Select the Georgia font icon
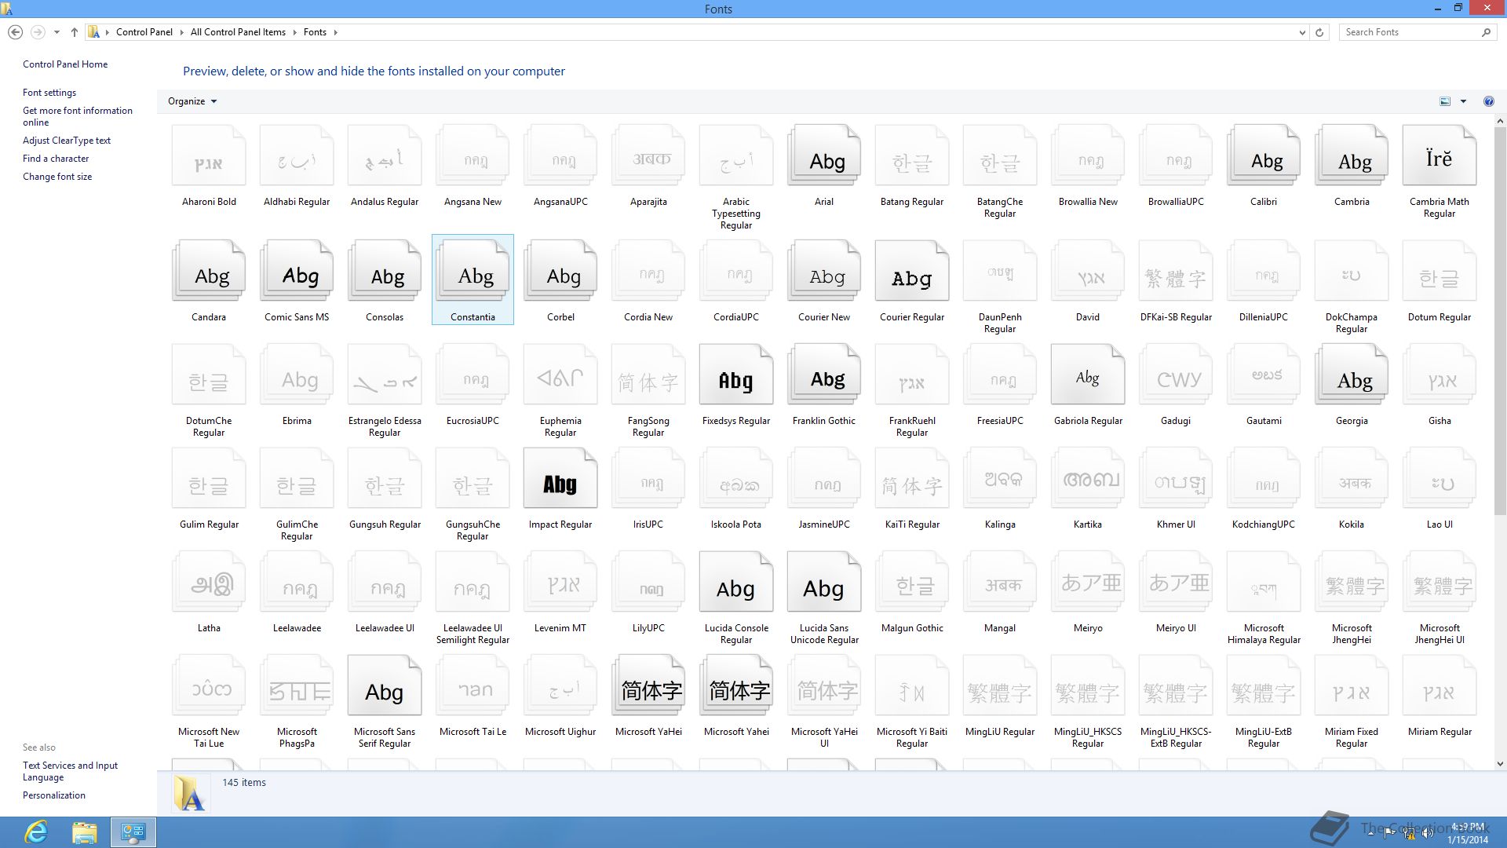This screenshot has width=1507, height=848. (1352, 375)
